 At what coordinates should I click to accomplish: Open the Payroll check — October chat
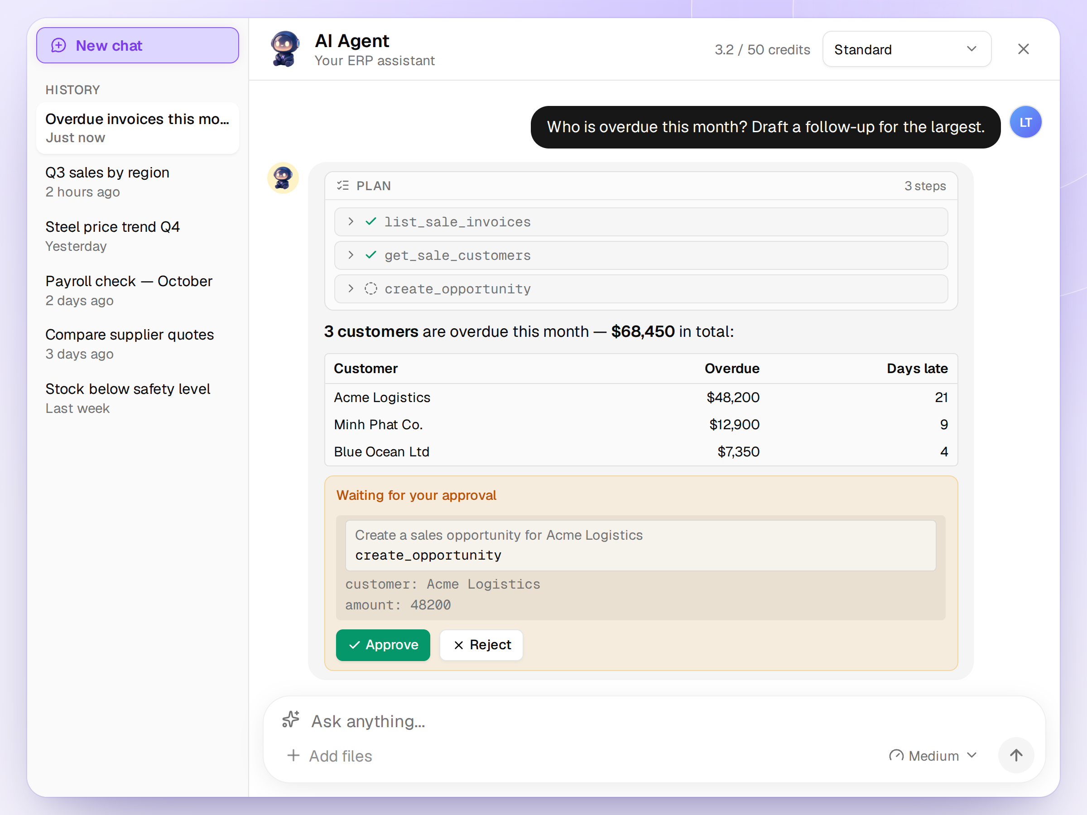tap(138, 290)
